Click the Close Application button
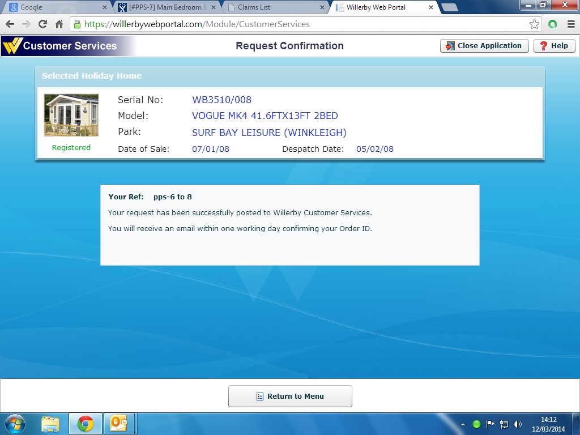 coord(484,46)
